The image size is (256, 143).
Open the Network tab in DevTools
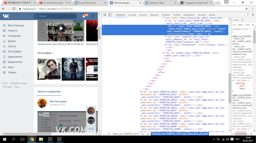[x=154, y=15]
